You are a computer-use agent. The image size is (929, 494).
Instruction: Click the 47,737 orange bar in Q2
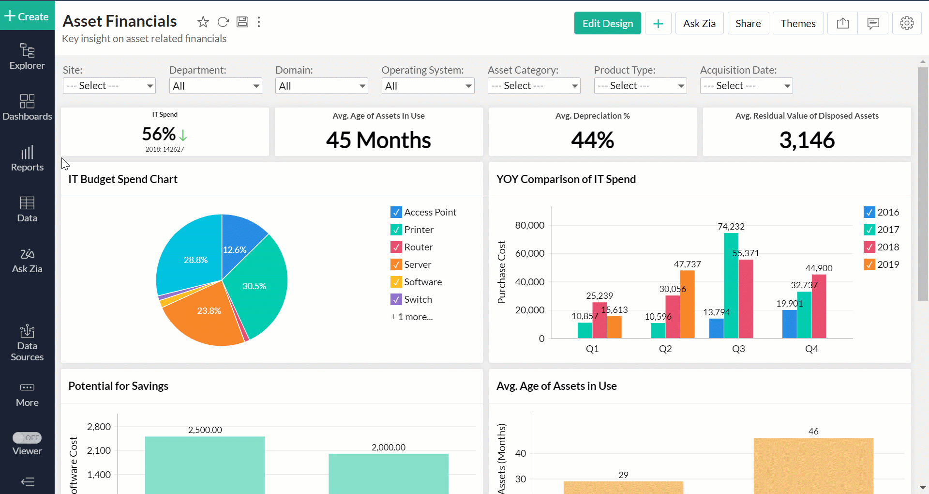(x=687, y=304)
